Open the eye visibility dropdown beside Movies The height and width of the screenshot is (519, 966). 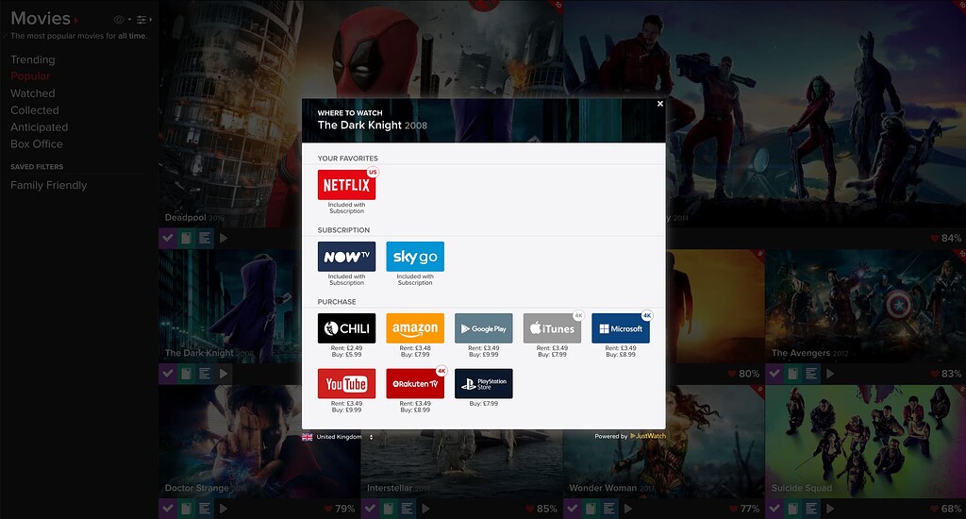122,20
